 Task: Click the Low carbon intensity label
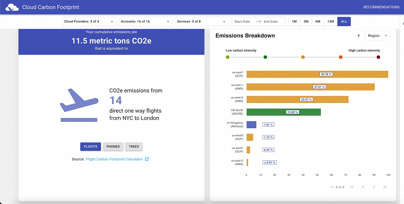(241, 50)
